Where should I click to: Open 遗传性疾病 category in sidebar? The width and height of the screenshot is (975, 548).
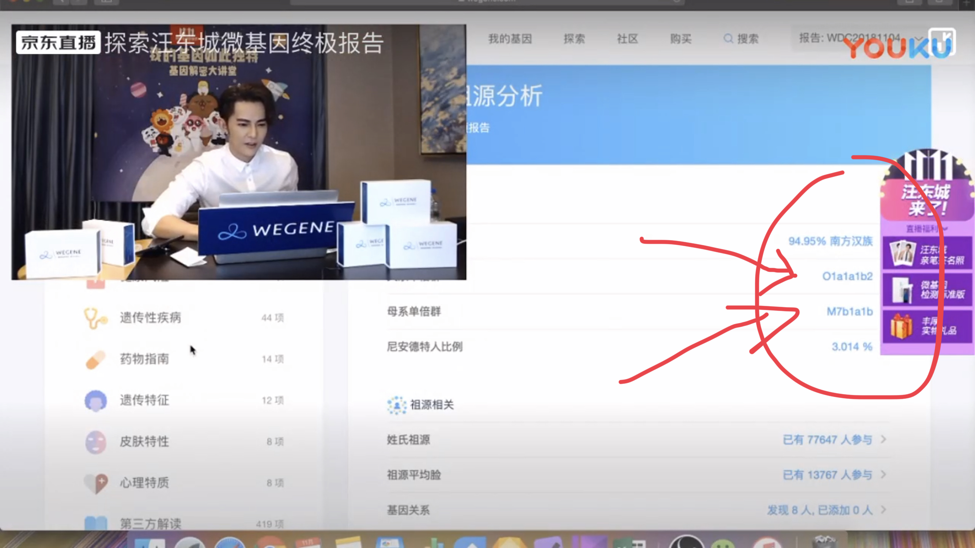tap(184, 318)
